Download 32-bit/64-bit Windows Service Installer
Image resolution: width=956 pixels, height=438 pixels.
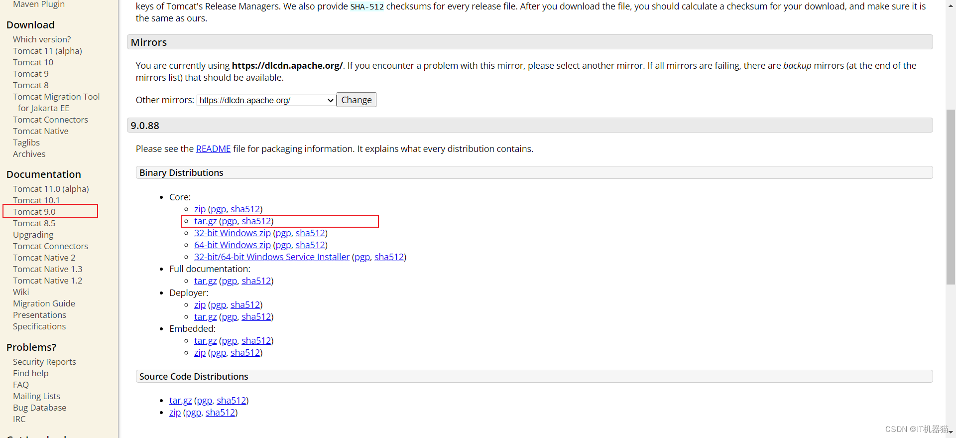coord(272,257)
